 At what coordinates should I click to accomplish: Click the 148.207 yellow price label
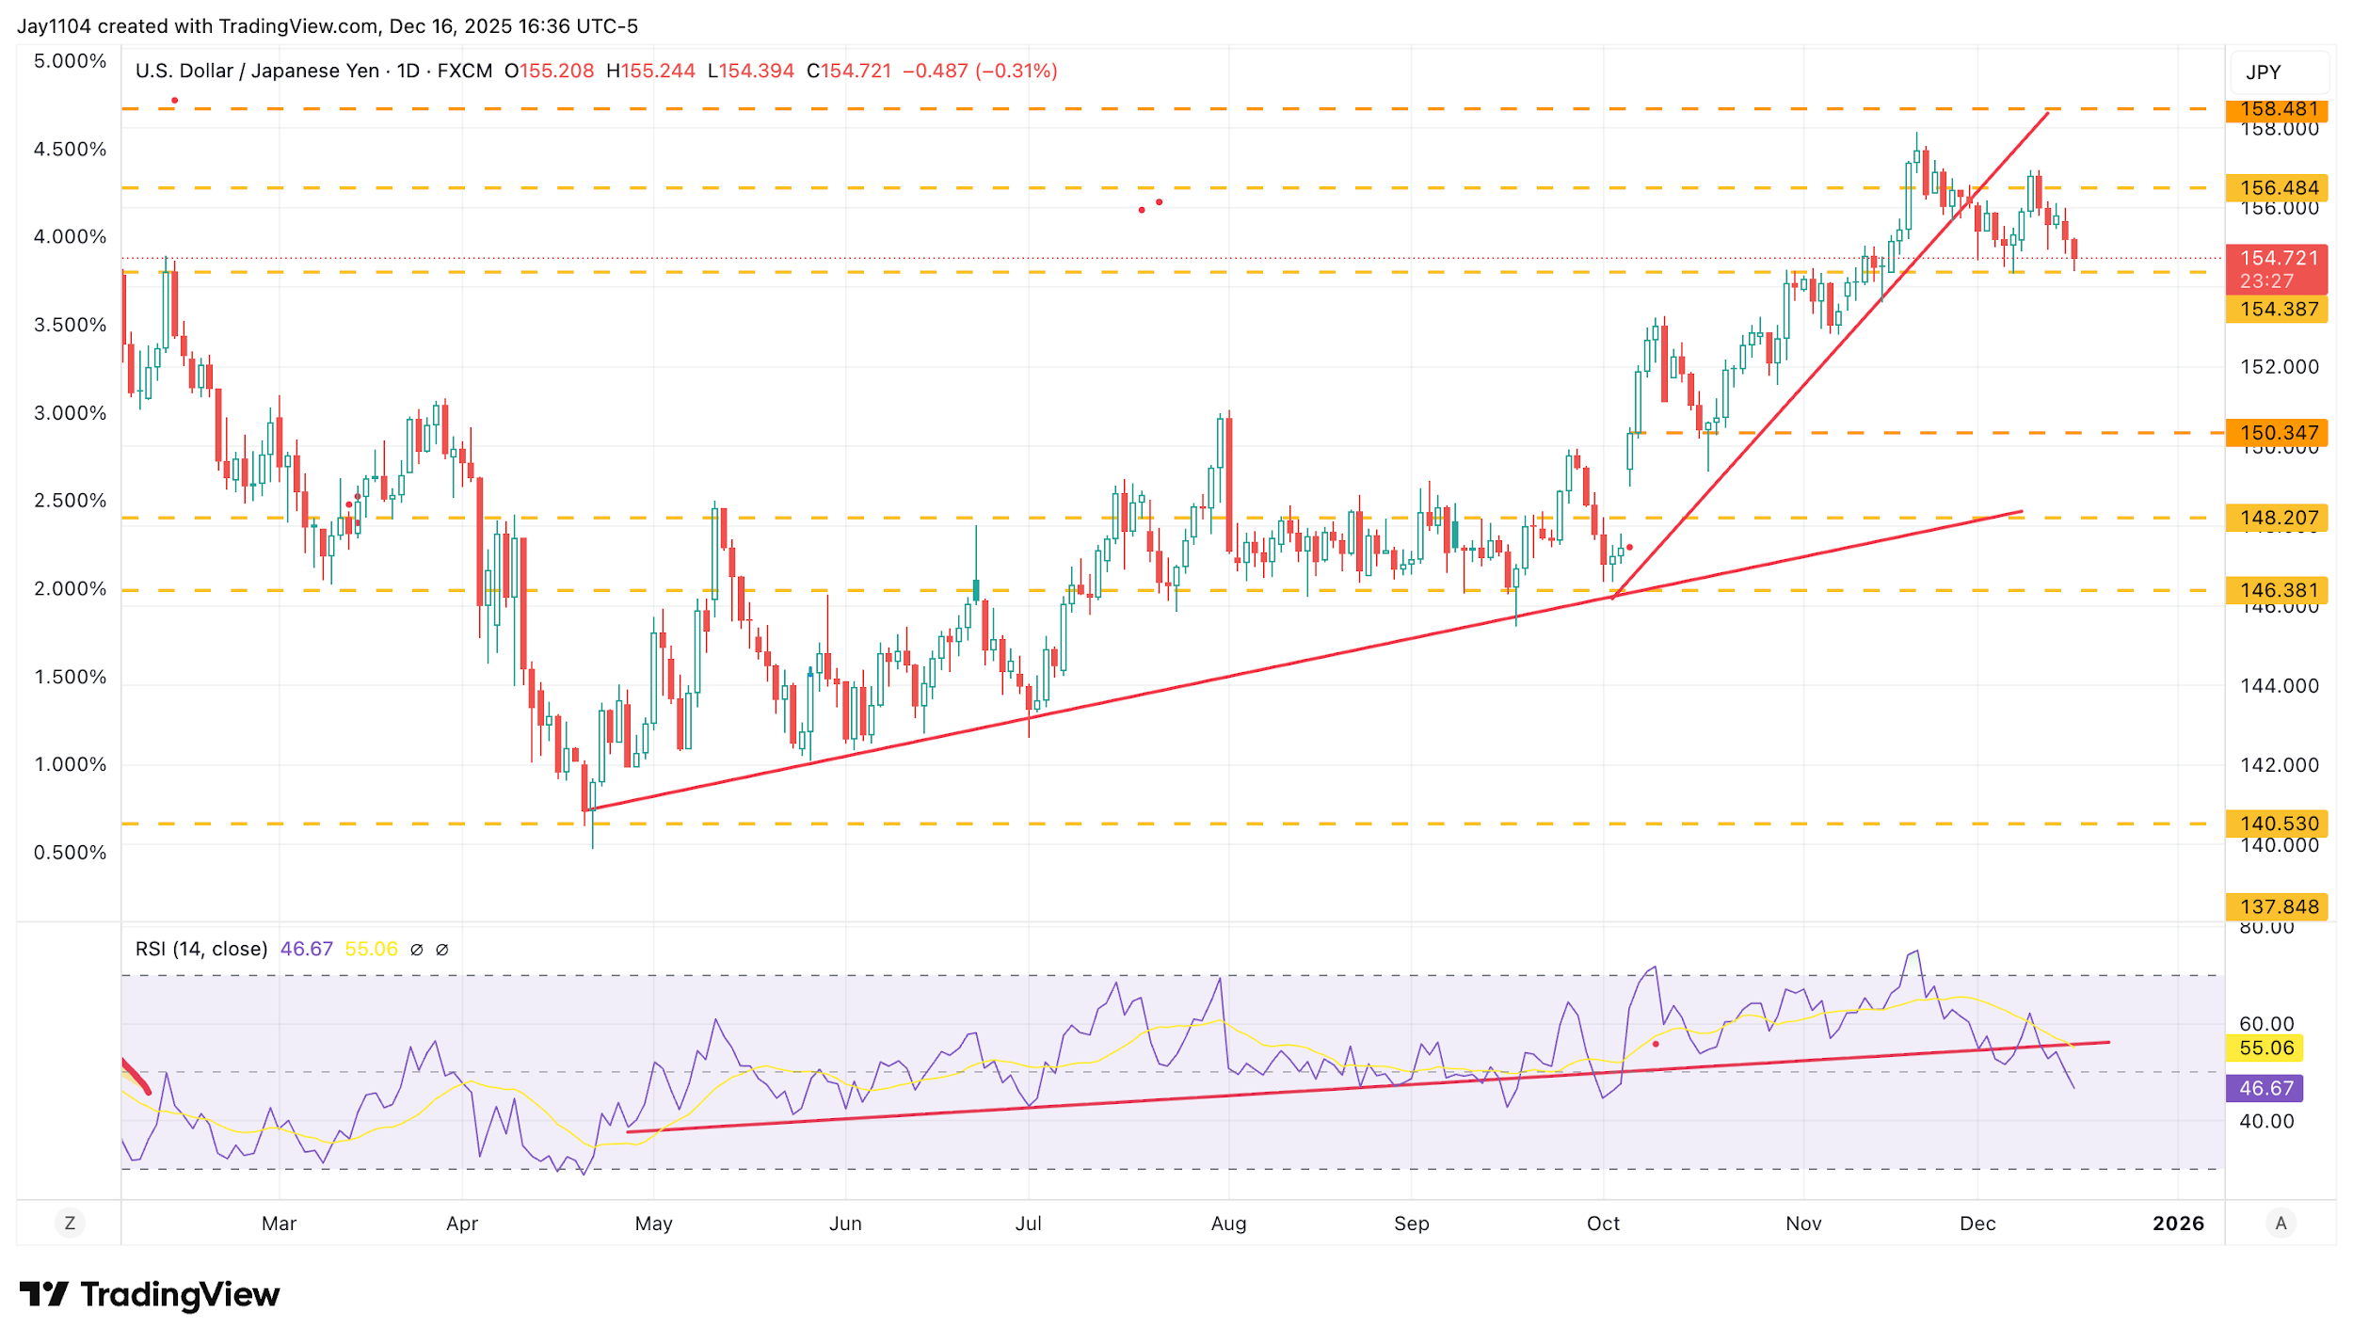coord(2277,518)
